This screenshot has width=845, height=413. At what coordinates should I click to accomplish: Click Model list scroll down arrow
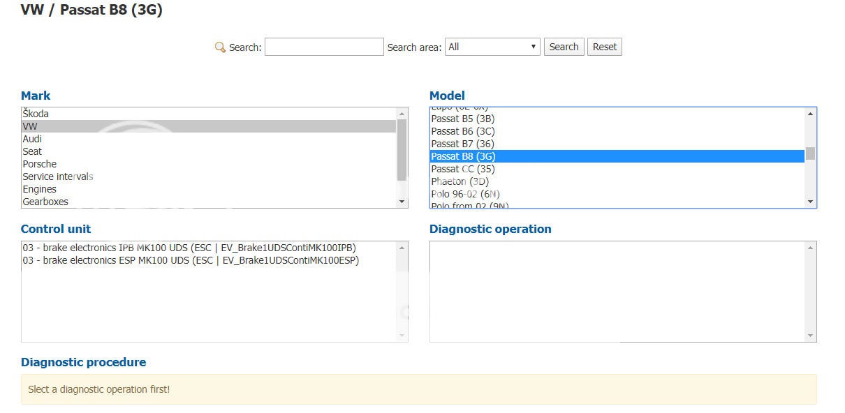(810, 202)
